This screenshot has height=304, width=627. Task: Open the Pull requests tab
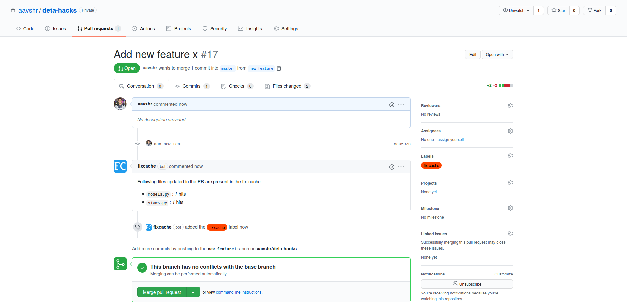click(x=99, y=28)
